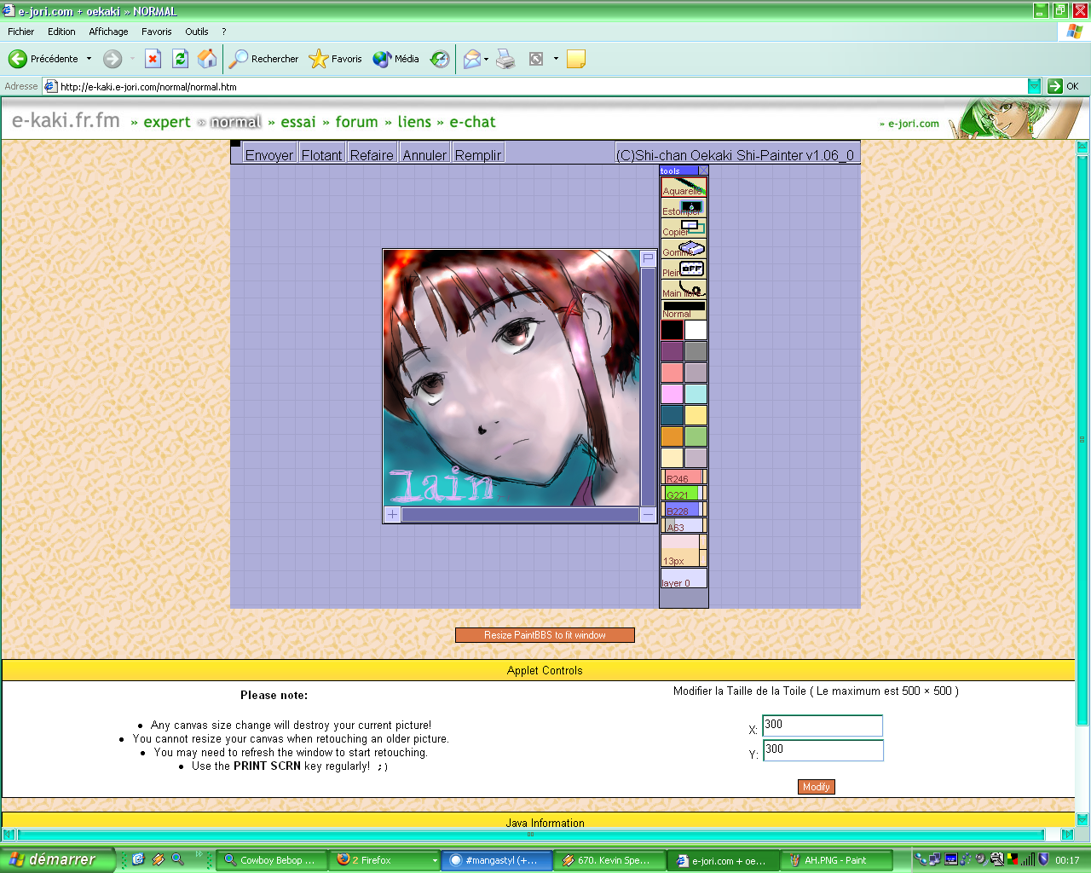Pick the light magenta pink swatch
Viewport: 1091px width, 873px height.
672,394
